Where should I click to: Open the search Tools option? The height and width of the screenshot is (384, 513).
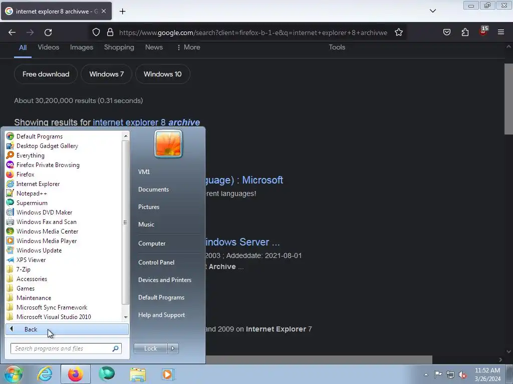pyautogui.click(x=337, y=47)
